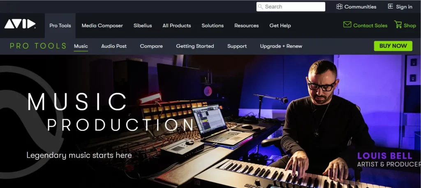Click the Avid logo
Screen dimensions: 421x188
click(20, 24)
